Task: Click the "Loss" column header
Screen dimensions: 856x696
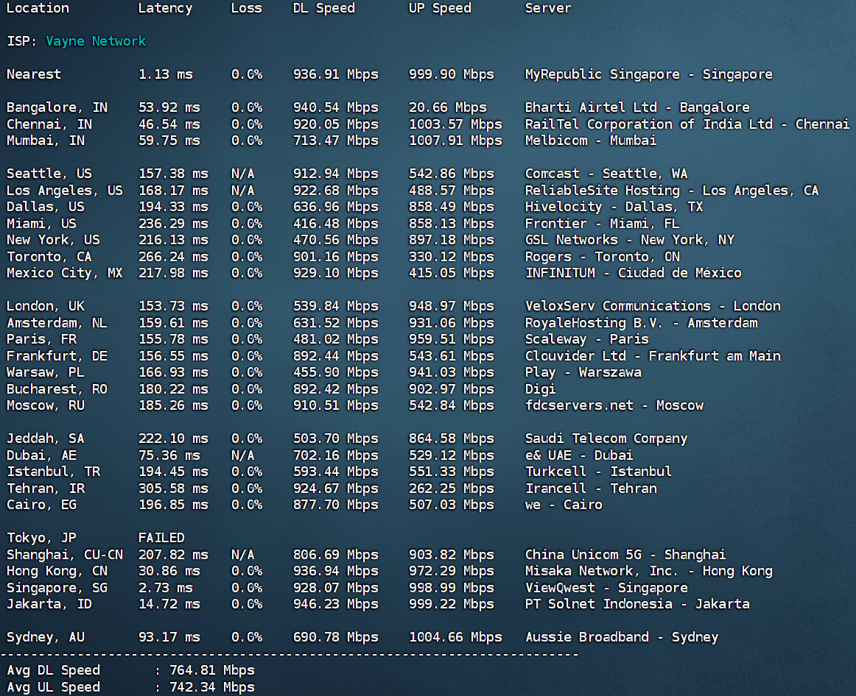Action: coord(246,8)
